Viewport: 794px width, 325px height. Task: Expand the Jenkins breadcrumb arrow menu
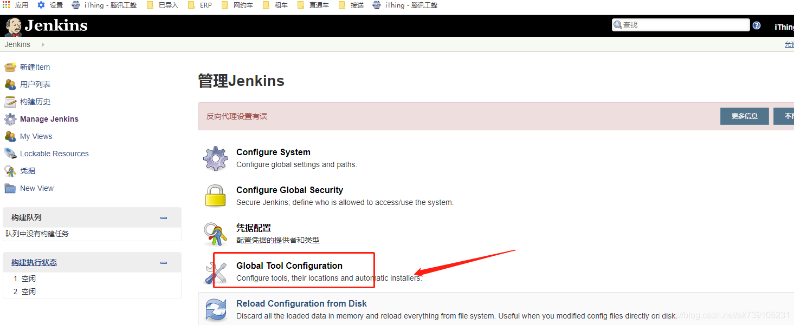click(x=43, y=44)
